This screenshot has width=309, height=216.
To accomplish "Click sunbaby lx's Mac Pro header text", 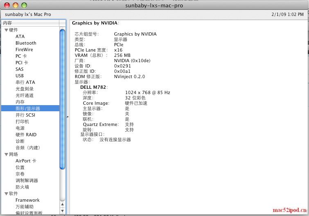I will [28, 14].
